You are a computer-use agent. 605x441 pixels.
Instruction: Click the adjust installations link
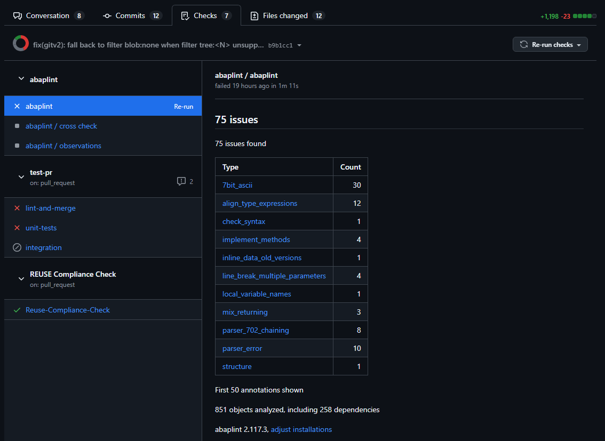(x=301, y=429)
